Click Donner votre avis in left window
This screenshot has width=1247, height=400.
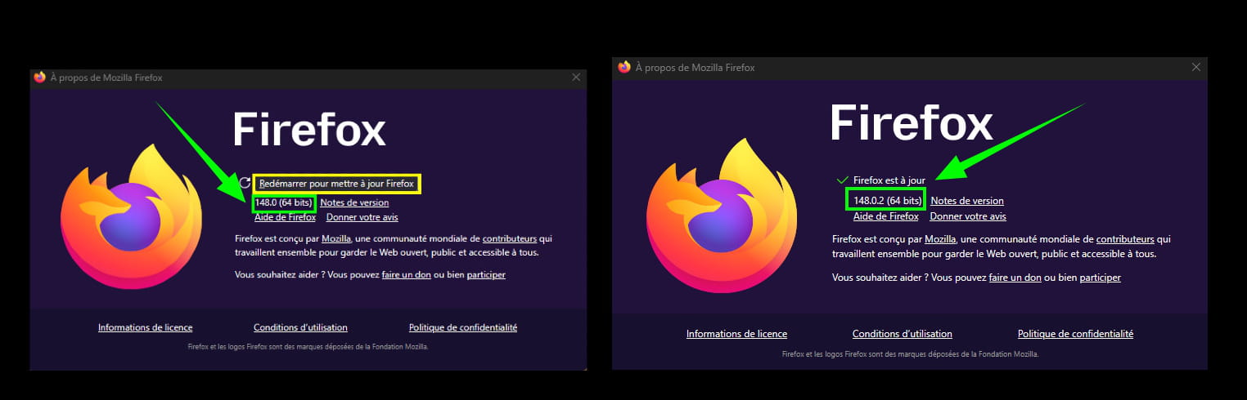tap(362, 217)
